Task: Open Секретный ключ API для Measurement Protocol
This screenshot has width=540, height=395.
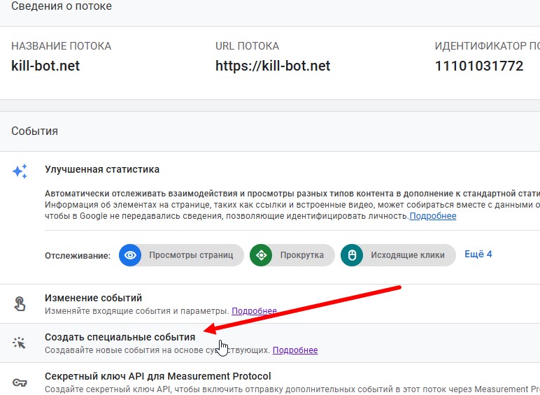Action: point(270,379)
